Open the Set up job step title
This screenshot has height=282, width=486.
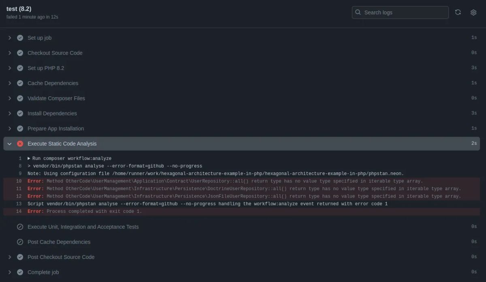(x=39, y=38)
